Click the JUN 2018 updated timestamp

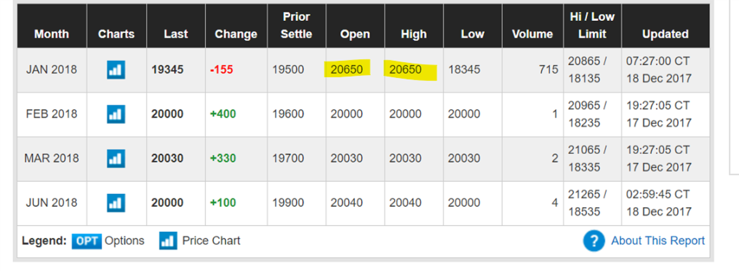click(x=659, y=203)
